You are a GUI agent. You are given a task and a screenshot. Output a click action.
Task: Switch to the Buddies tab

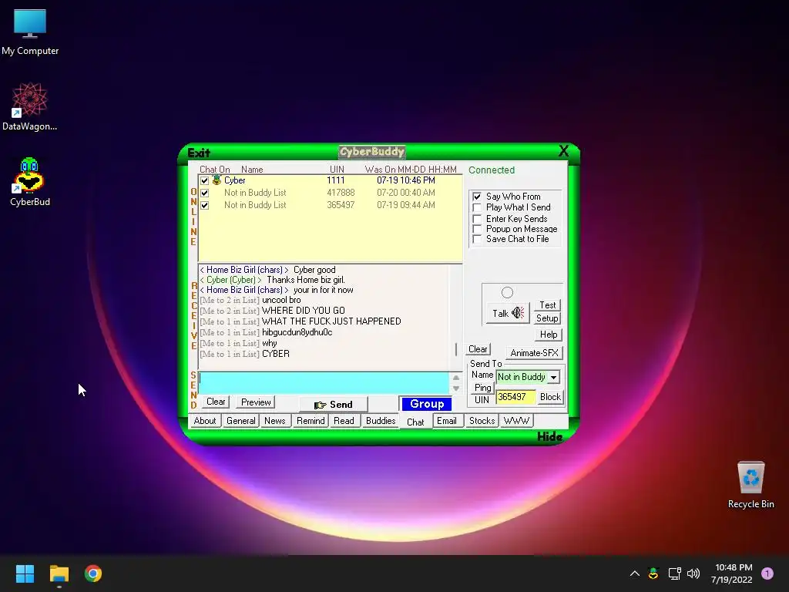381,421
